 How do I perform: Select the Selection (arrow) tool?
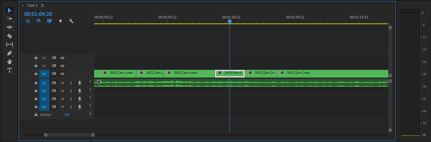10,10
